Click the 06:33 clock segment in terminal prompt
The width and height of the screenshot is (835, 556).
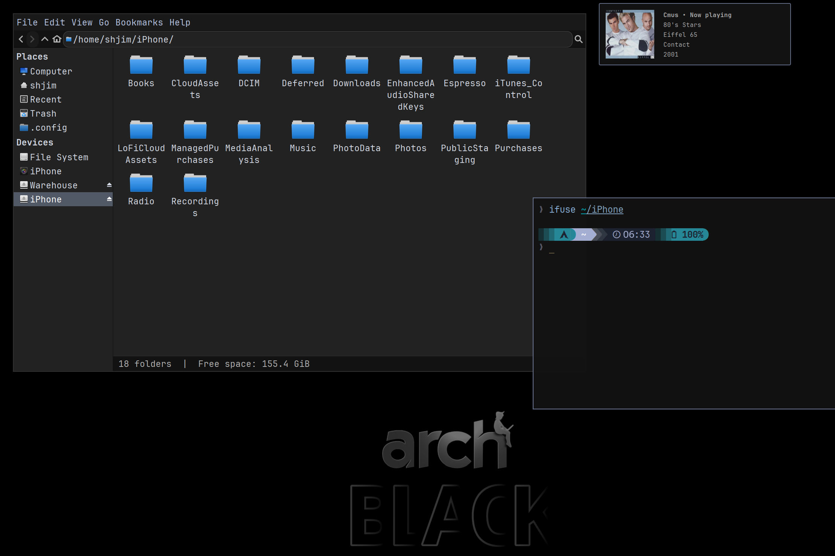click(631, 235)
